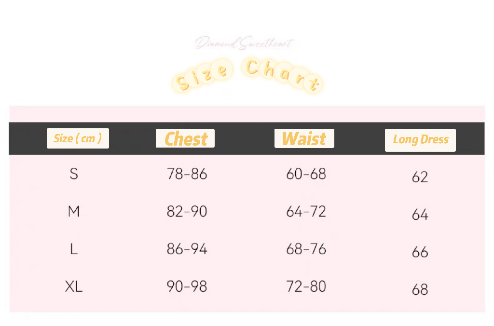Click the S size row label
Screen dimensions: 494x326
pos(74,174)
